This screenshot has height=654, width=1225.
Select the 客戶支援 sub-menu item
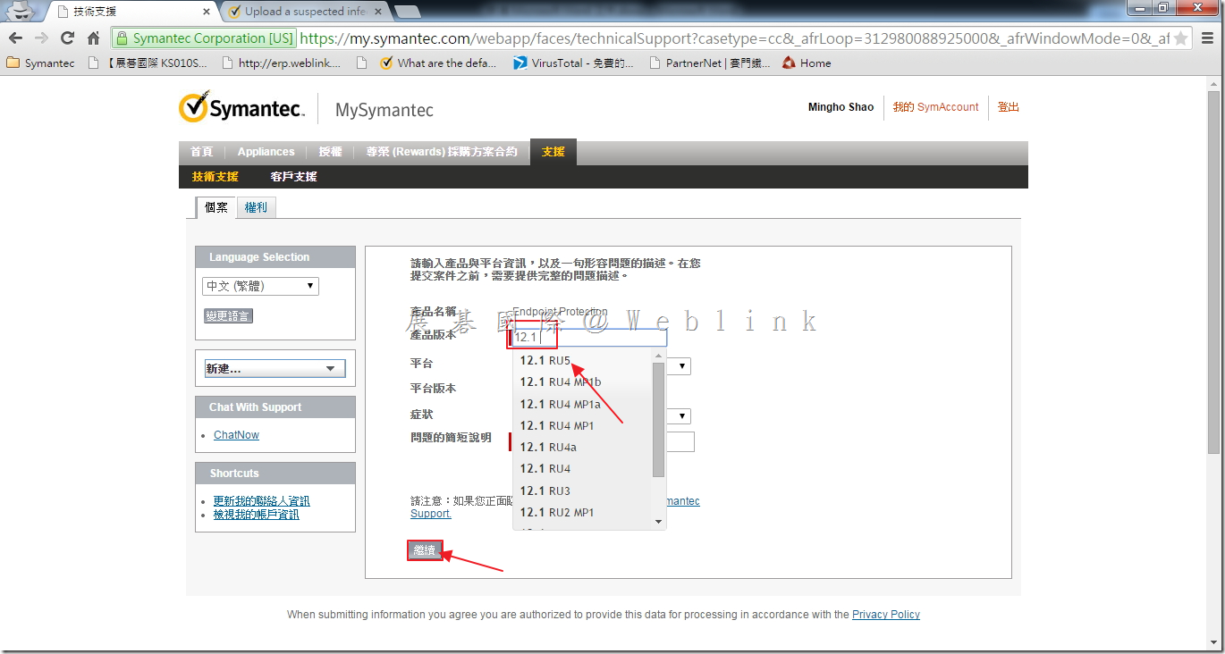(x=293, y=177)
